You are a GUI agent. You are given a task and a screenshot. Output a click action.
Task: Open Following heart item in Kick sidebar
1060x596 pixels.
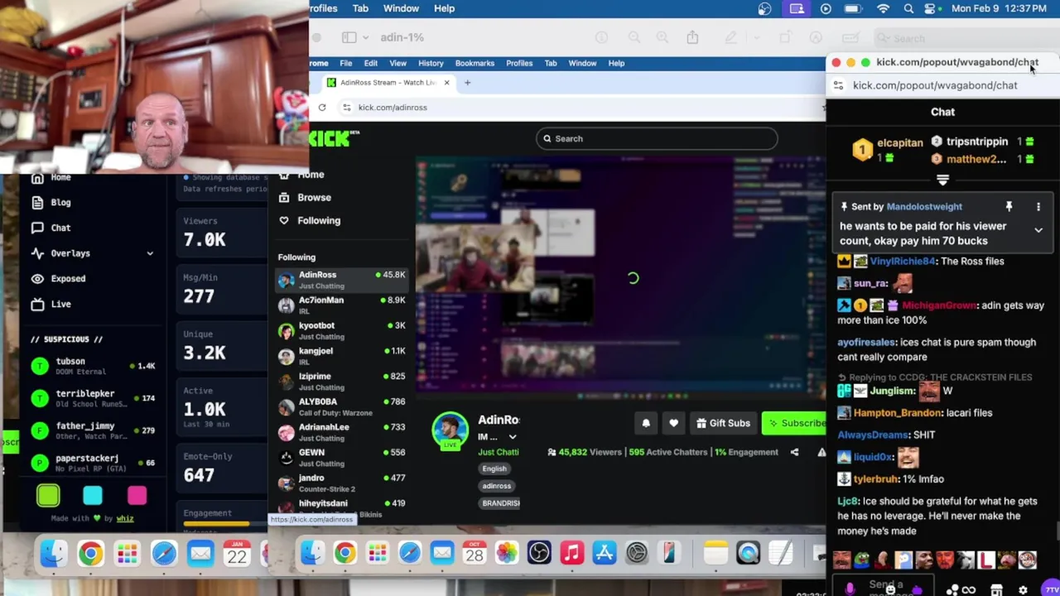310,221
